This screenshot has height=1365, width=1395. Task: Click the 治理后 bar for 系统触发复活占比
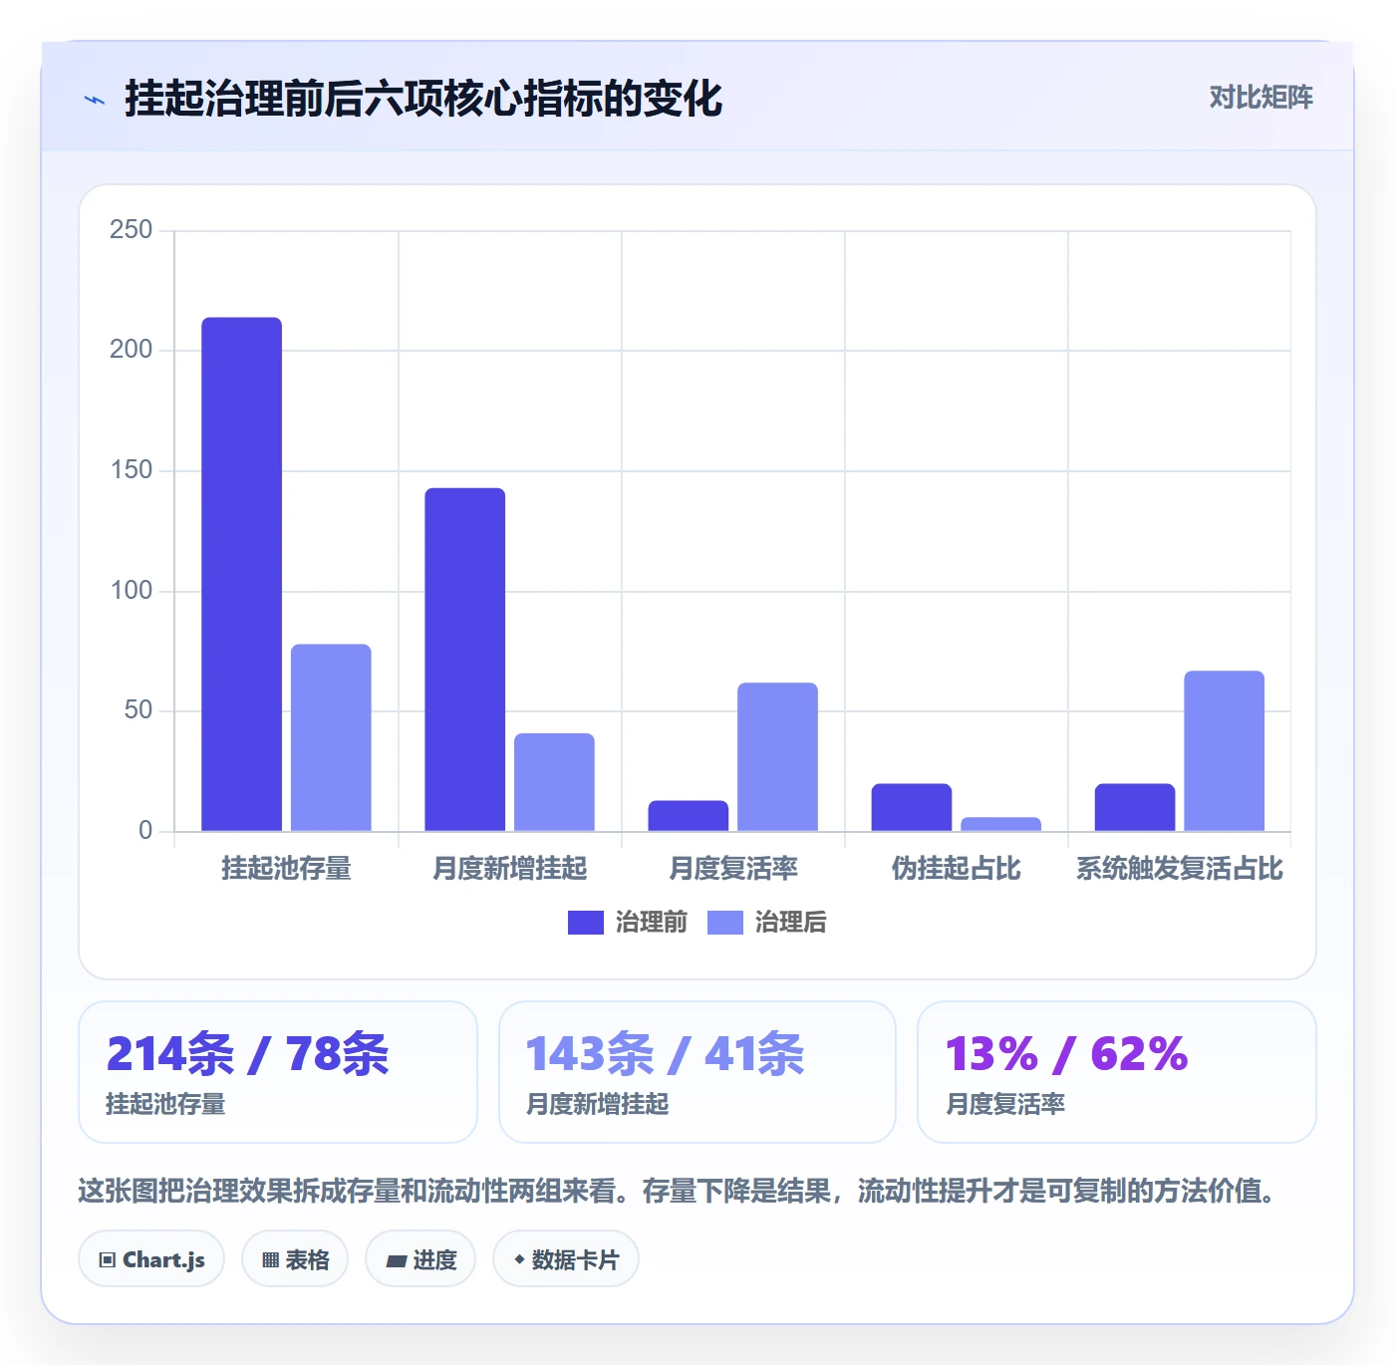[1224, 751]
